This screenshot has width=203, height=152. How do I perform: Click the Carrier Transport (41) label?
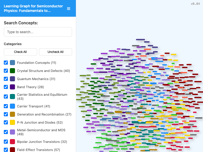click(x=33, y=106)
